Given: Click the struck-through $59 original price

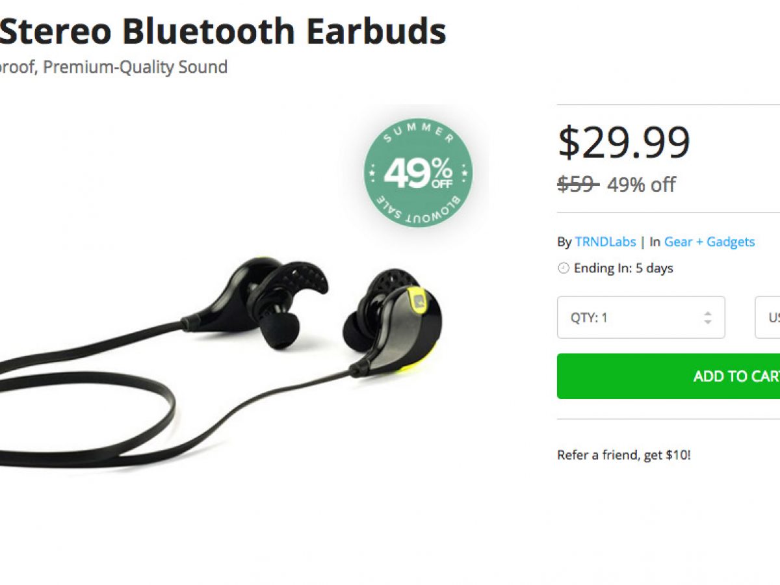Looking at the screenshot, I should click(578, 185).
